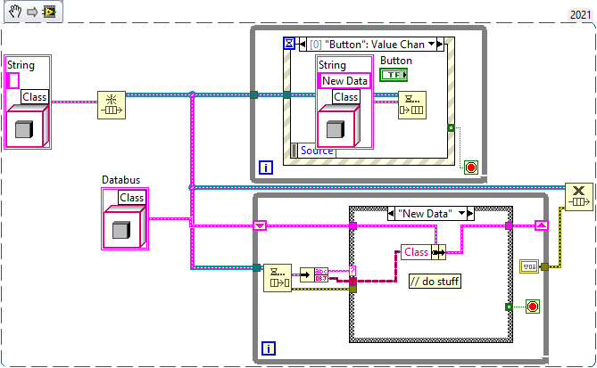Viewport: 597px width, 368px height.
Task: Select the "// do stuff" comment label
Action: coord(435,282)
